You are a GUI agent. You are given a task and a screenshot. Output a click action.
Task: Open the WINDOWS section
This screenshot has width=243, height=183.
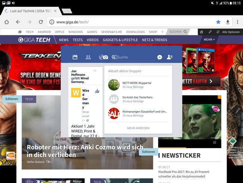(x=76, y=32)
